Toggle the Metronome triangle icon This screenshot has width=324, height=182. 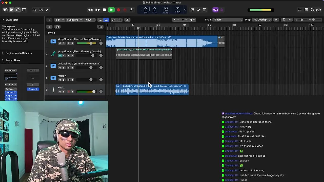pos(222,10)
